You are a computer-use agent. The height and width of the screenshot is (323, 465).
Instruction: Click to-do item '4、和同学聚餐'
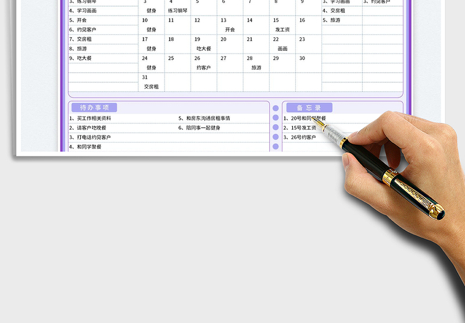[85, 147]
